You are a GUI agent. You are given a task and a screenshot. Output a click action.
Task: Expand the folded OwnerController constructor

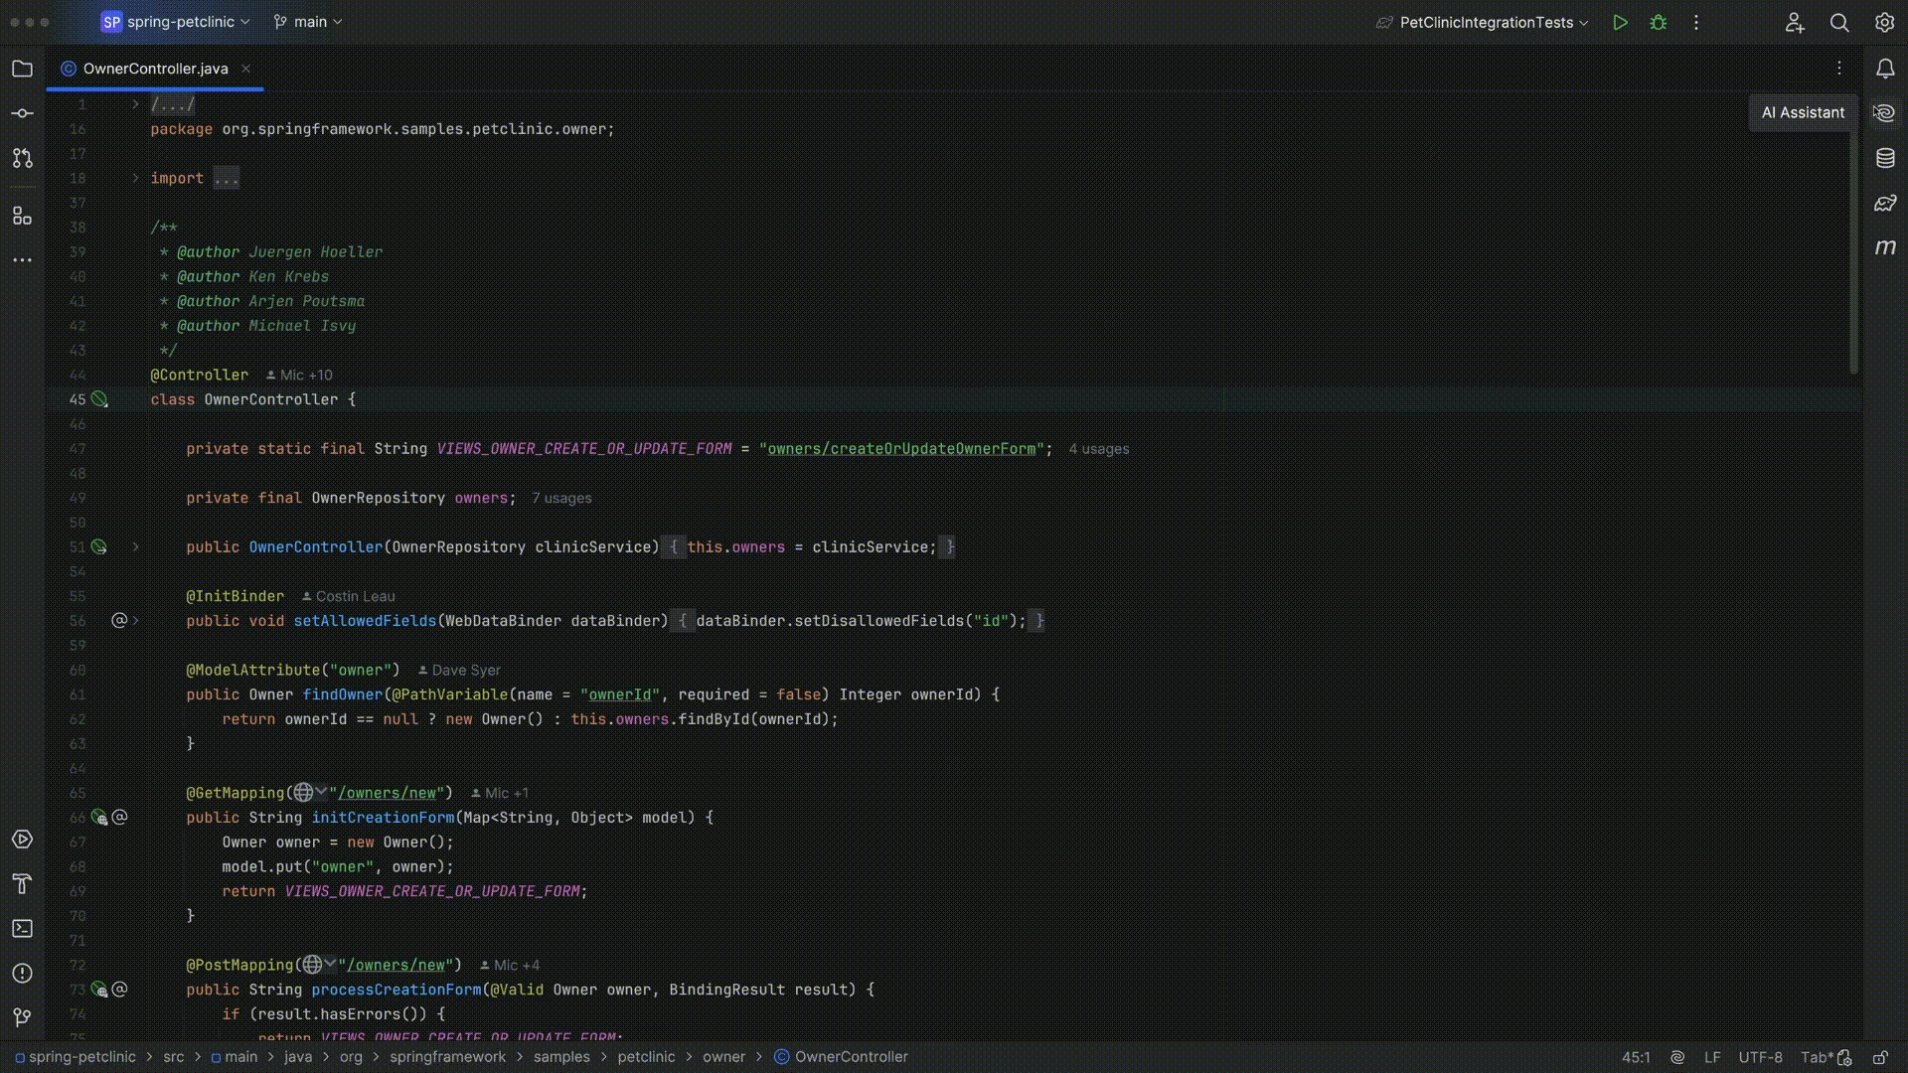[135, 546]
